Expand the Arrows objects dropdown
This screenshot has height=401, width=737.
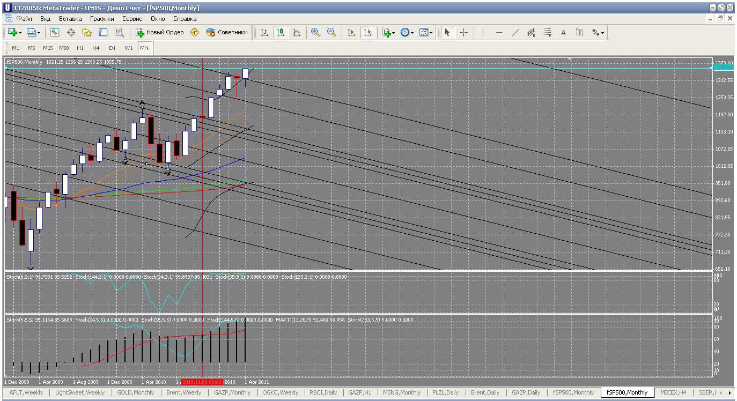point(603,33)
